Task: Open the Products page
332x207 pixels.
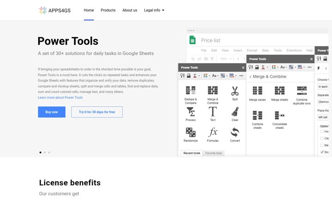Action: (x=108, y=10)
